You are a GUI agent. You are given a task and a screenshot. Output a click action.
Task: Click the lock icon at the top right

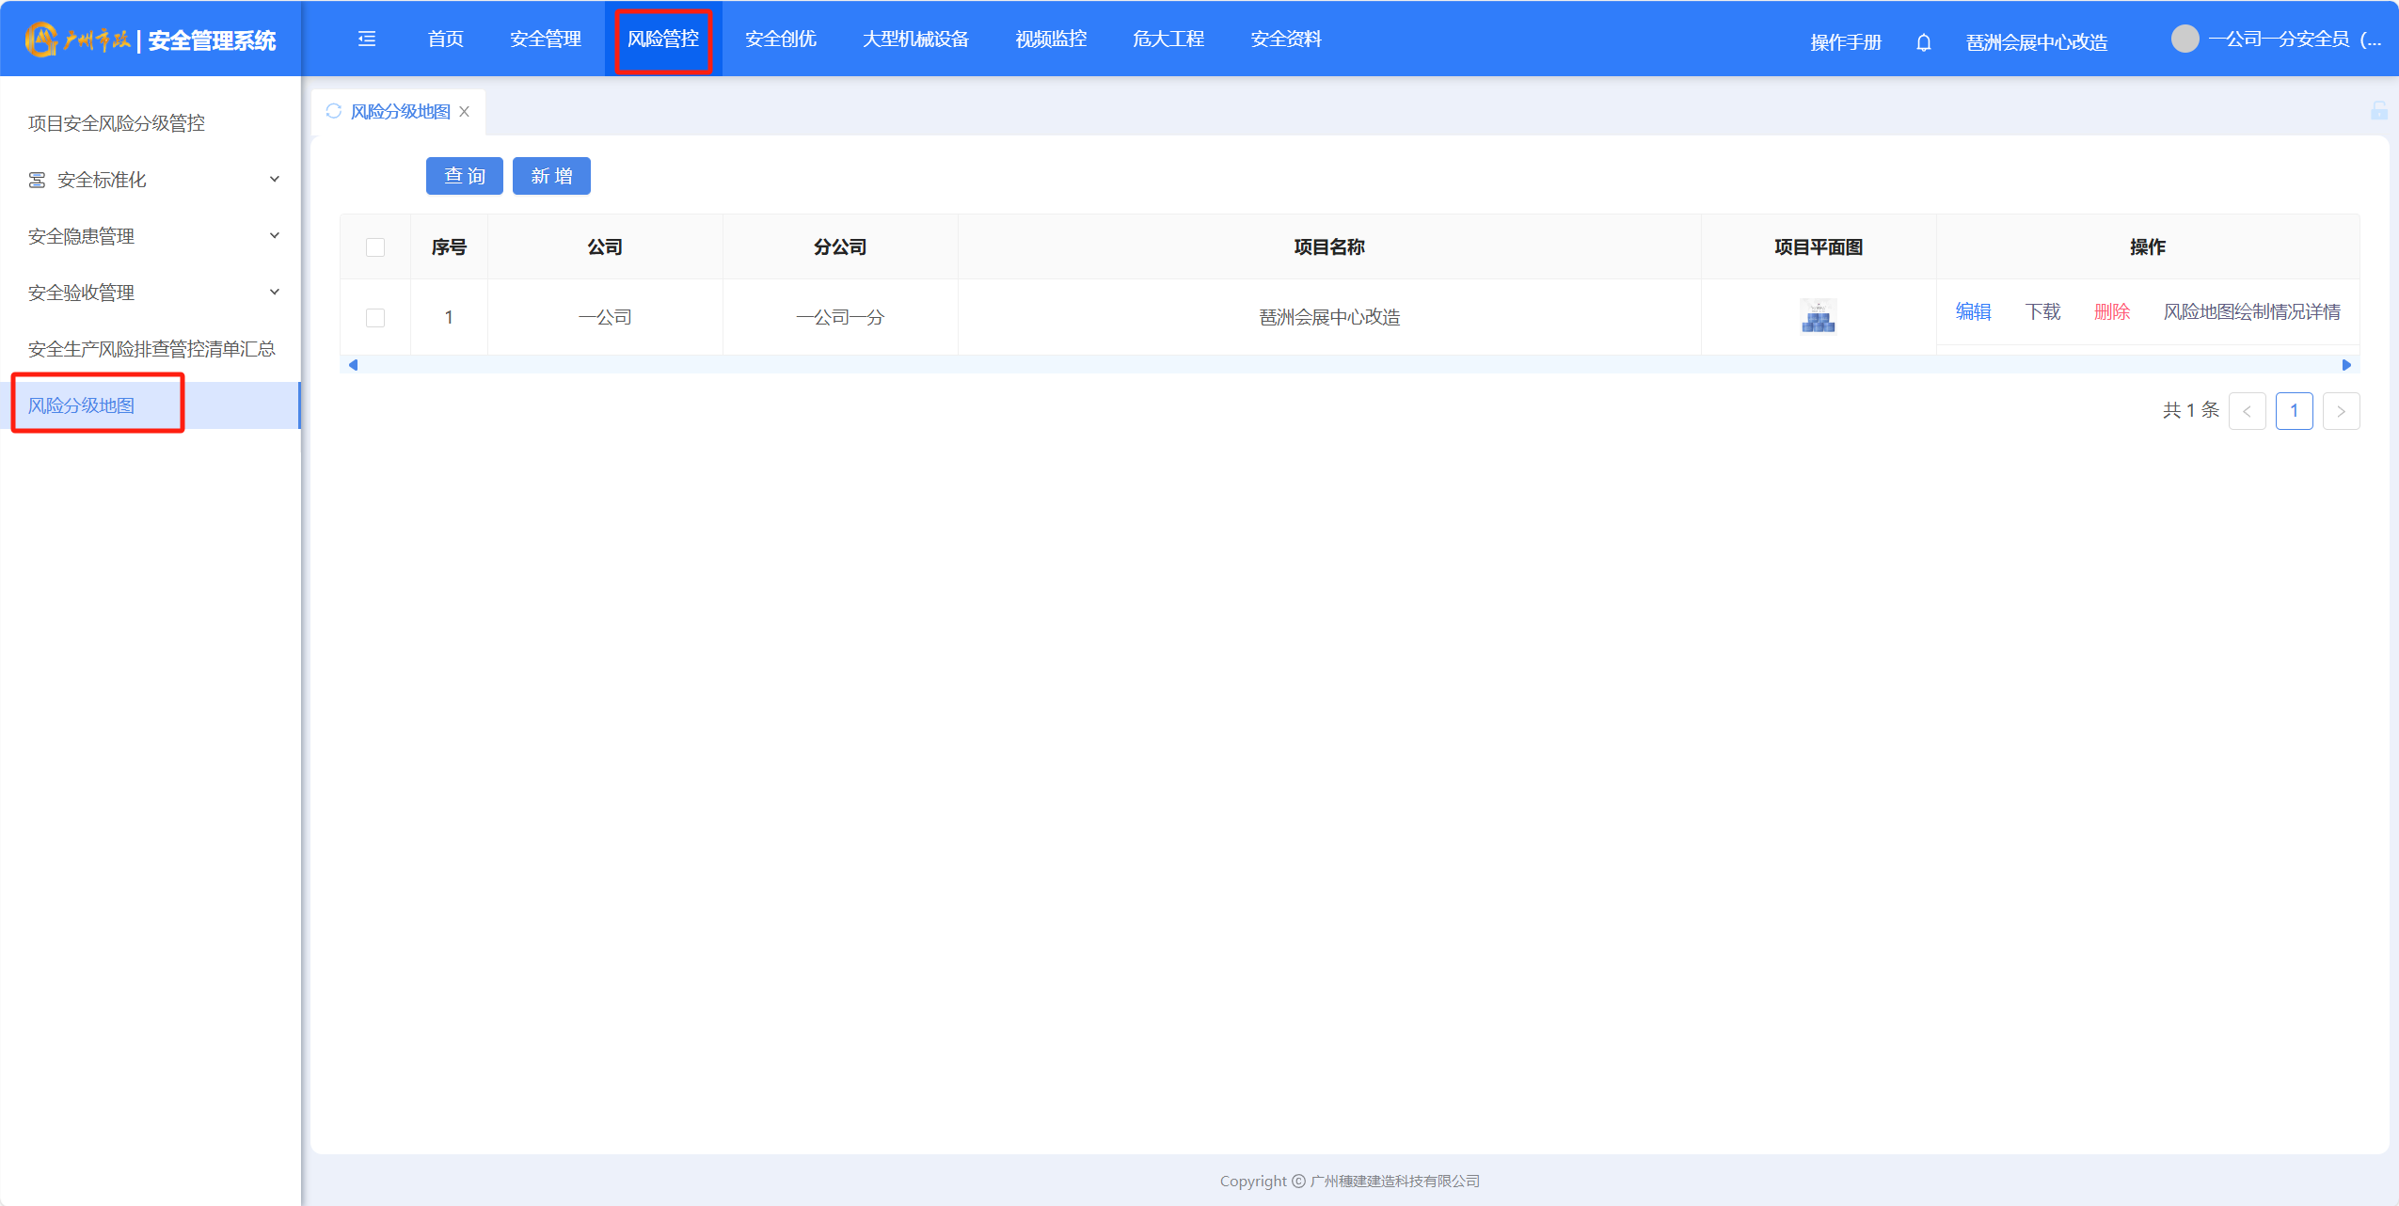(2378, 111)
